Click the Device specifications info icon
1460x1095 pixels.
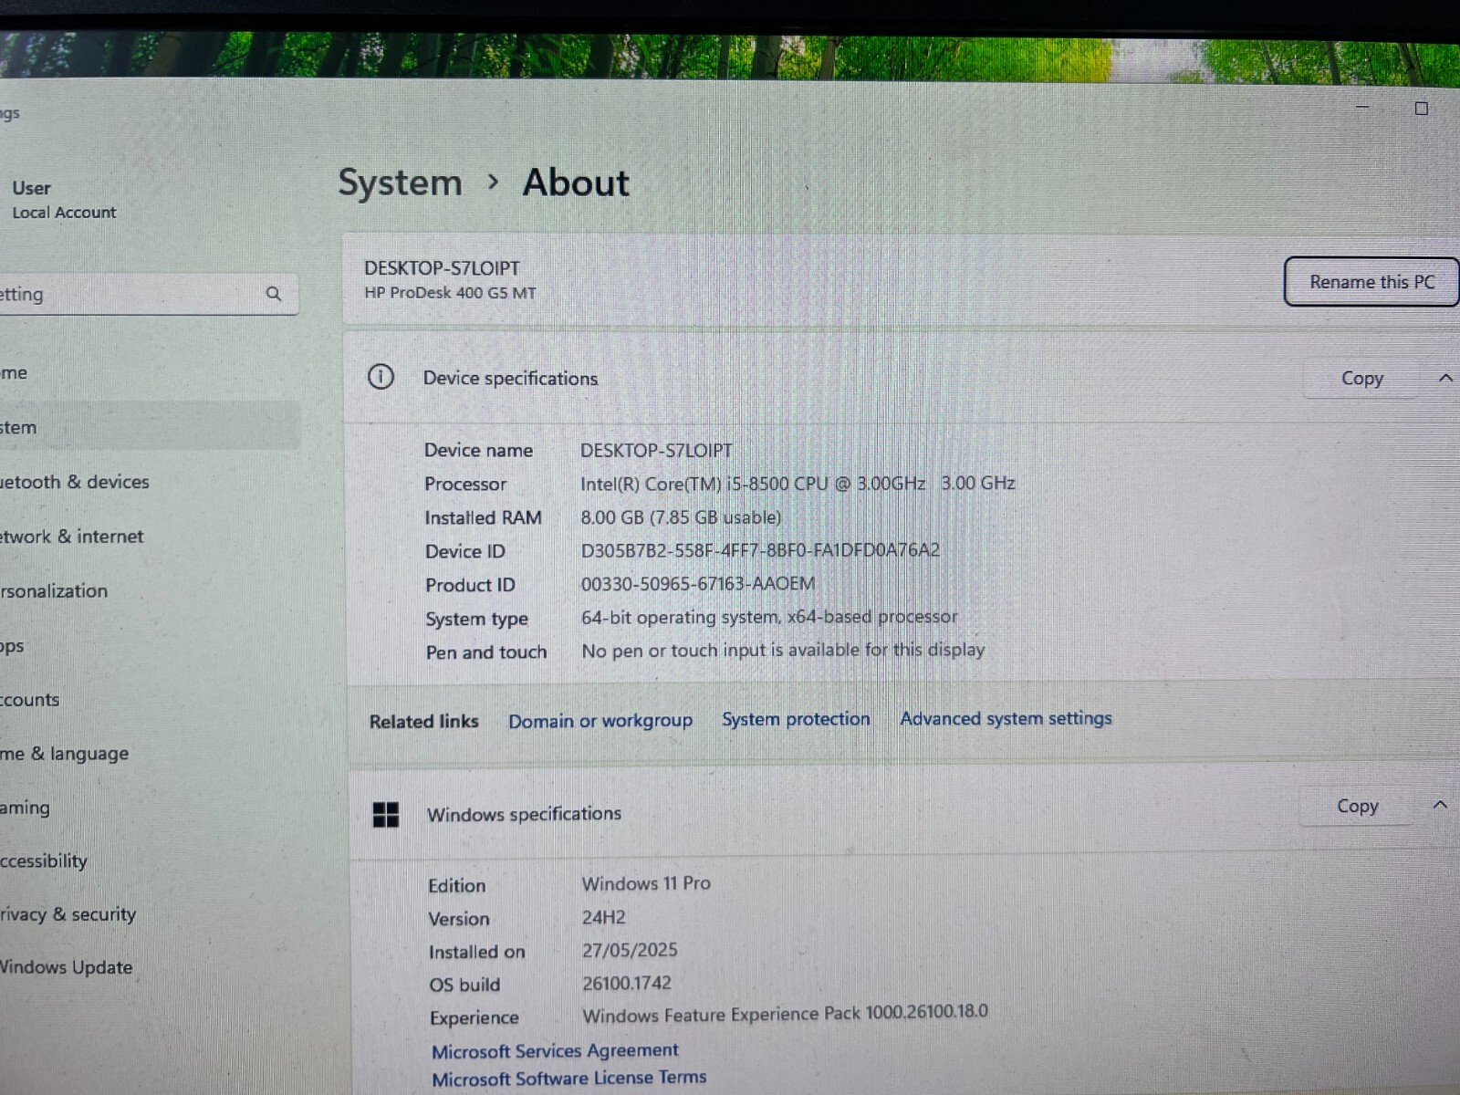point(381,377)
